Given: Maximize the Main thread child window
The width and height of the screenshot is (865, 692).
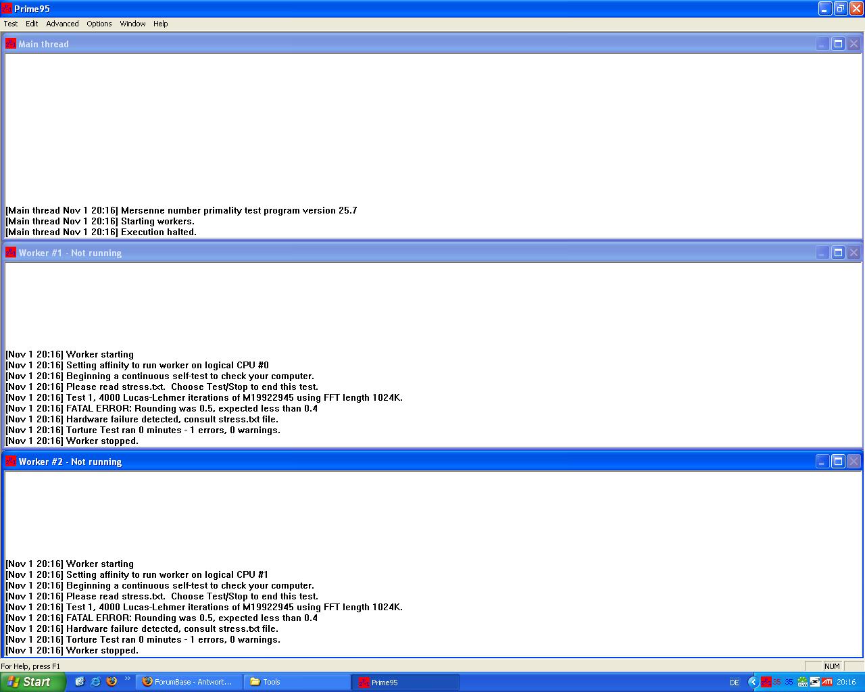Looking at the screenshot, I should click(838, 44).
